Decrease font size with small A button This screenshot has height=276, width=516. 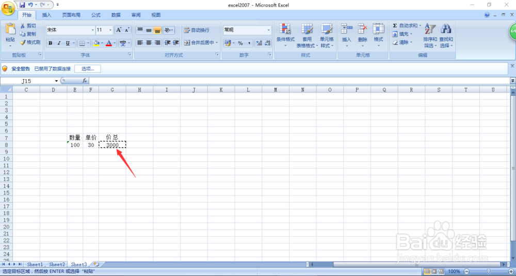point(127,30)
